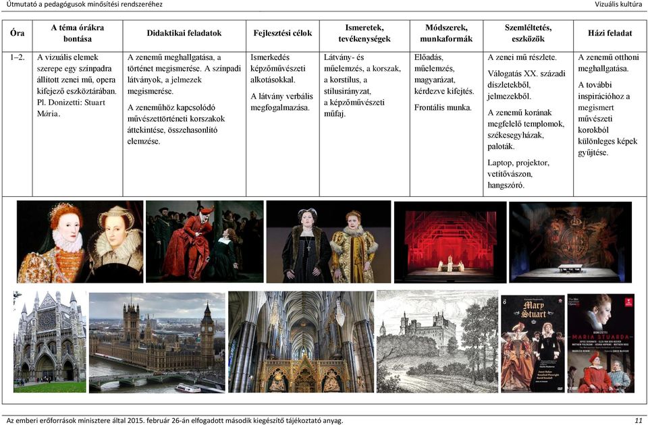The image size is (648, 425).
Task: Select 'Laptop, projektor, vetítővászon, hangszóró.' text
Action: coord(518,174)
